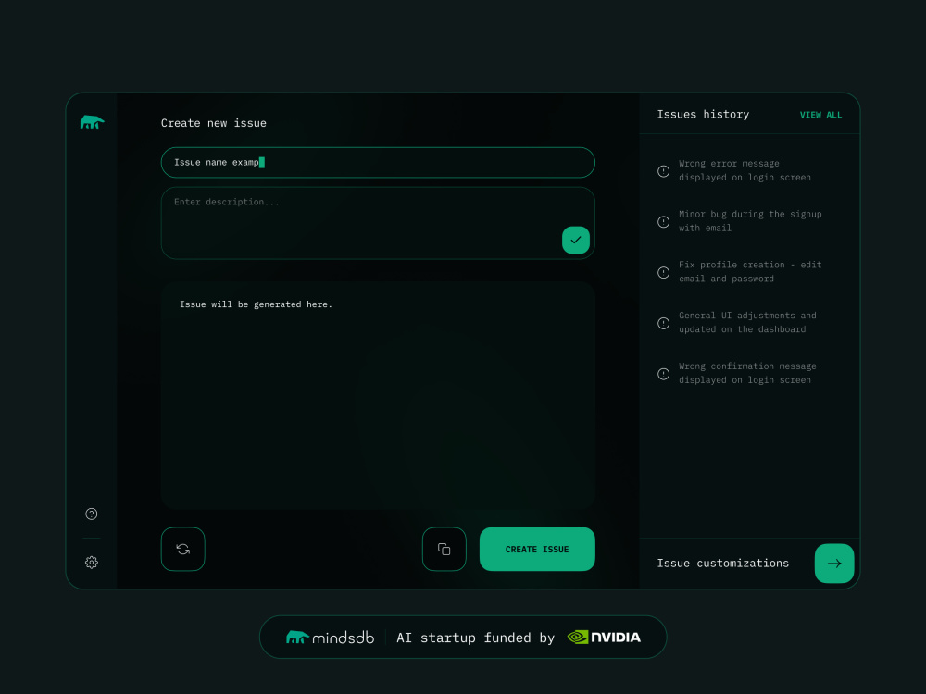
Task: Confirm description with green checkmark button
Action: 576,241
